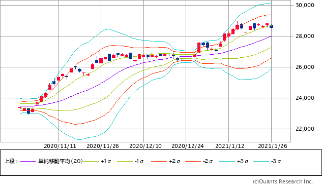Click the 上段: legend heading
The width and height of the screenshot is (322, 189).
coord(10,161)
